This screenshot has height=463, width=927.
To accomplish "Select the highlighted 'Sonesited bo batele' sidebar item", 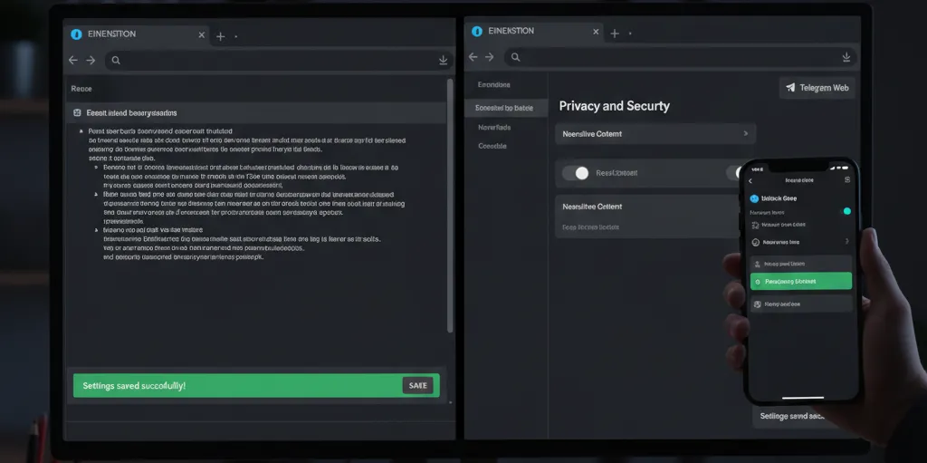I will tap(506, 108).
